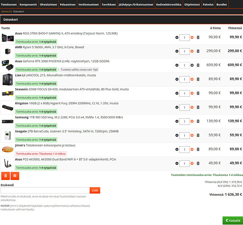Open Jäähdytys-/Erikoistuotteet menu
The height and width of the screenshot is (225, 243).
coord(136,4)
